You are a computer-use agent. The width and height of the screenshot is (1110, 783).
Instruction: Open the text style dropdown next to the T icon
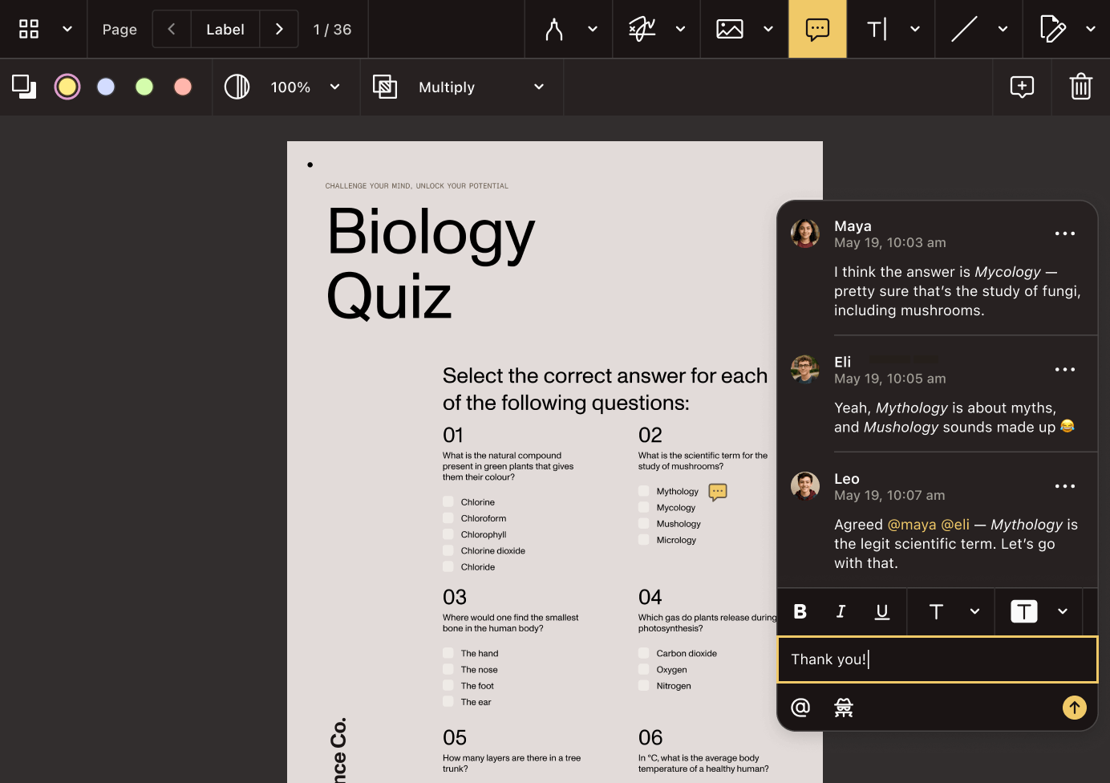976,611
